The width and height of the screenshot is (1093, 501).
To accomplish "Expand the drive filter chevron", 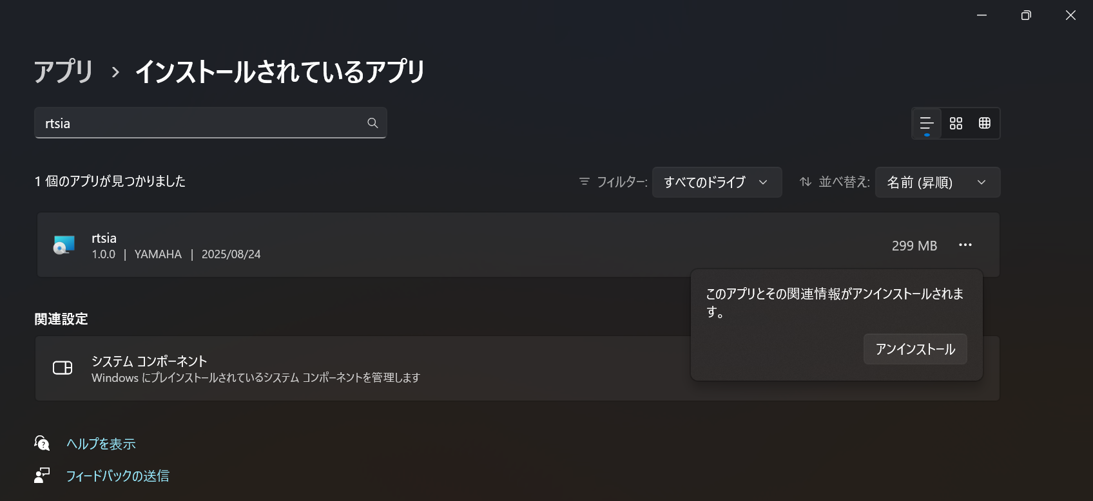I will tap(764, 182).
